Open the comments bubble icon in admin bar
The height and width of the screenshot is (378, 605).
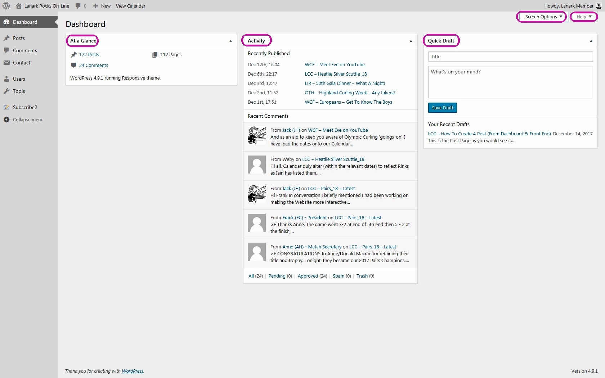pyautogui.click(x=78, y=6)
